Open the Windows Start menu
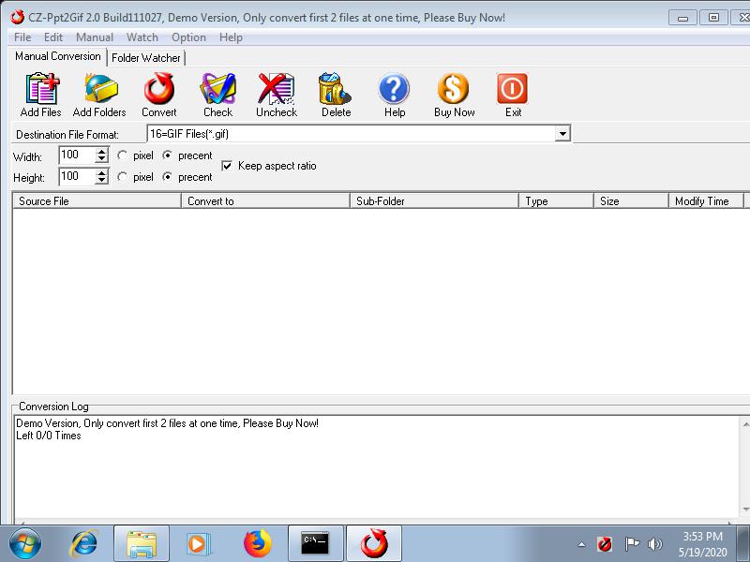This screenshot has width=750, height=562. pyautogui.click(x=25, y=544)
